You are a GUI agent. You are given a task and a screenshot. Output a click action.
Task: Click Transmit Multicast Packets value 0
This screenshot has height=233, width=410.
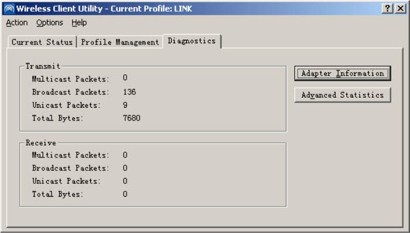(125, 78)
